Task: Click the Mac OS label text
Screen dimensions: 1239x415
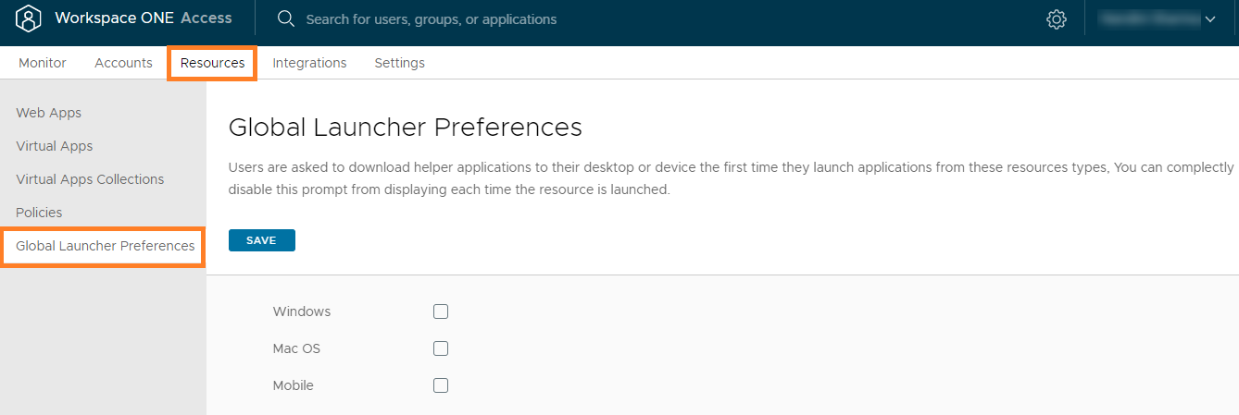Action: (296, 348)
